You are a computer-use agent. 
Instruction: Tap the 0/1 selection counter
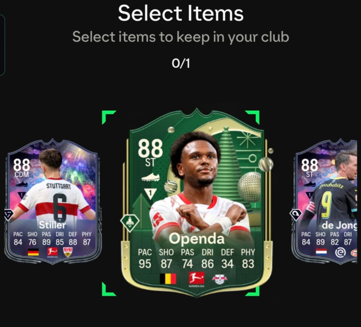pos(181,63)
